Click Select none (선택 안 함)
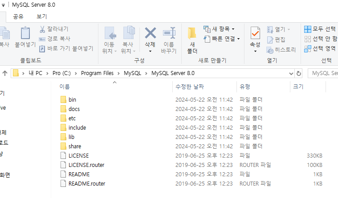The image size is (338, 198). 321,39
